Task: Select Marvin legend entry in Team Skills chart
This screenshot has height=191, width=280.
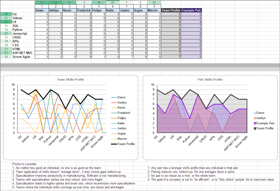Action: tap(122, 139)
